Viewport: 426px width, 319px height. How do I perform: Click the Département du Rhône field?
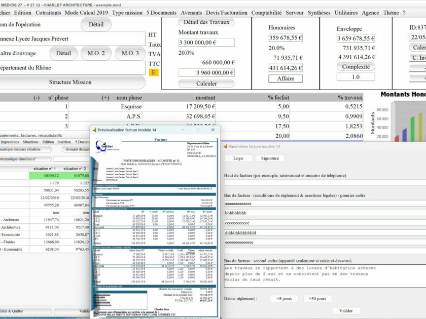pos(72,68)
